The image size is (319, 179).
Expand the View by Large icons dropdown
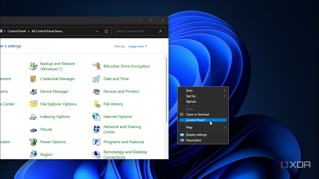pos(137,46)
